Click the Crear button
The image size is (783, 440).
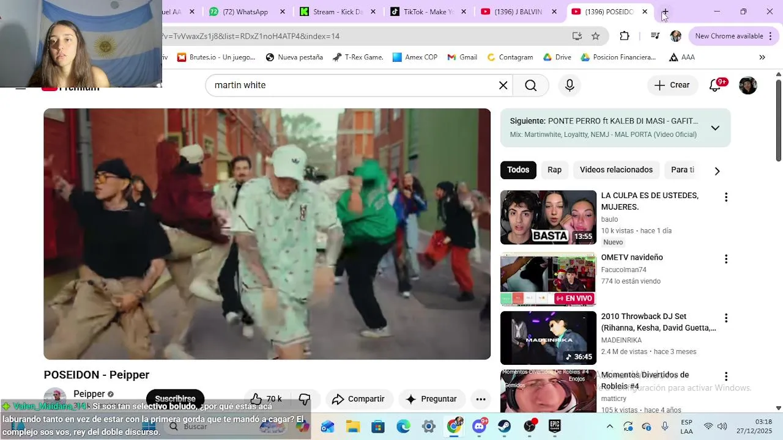tap(672, 86)
